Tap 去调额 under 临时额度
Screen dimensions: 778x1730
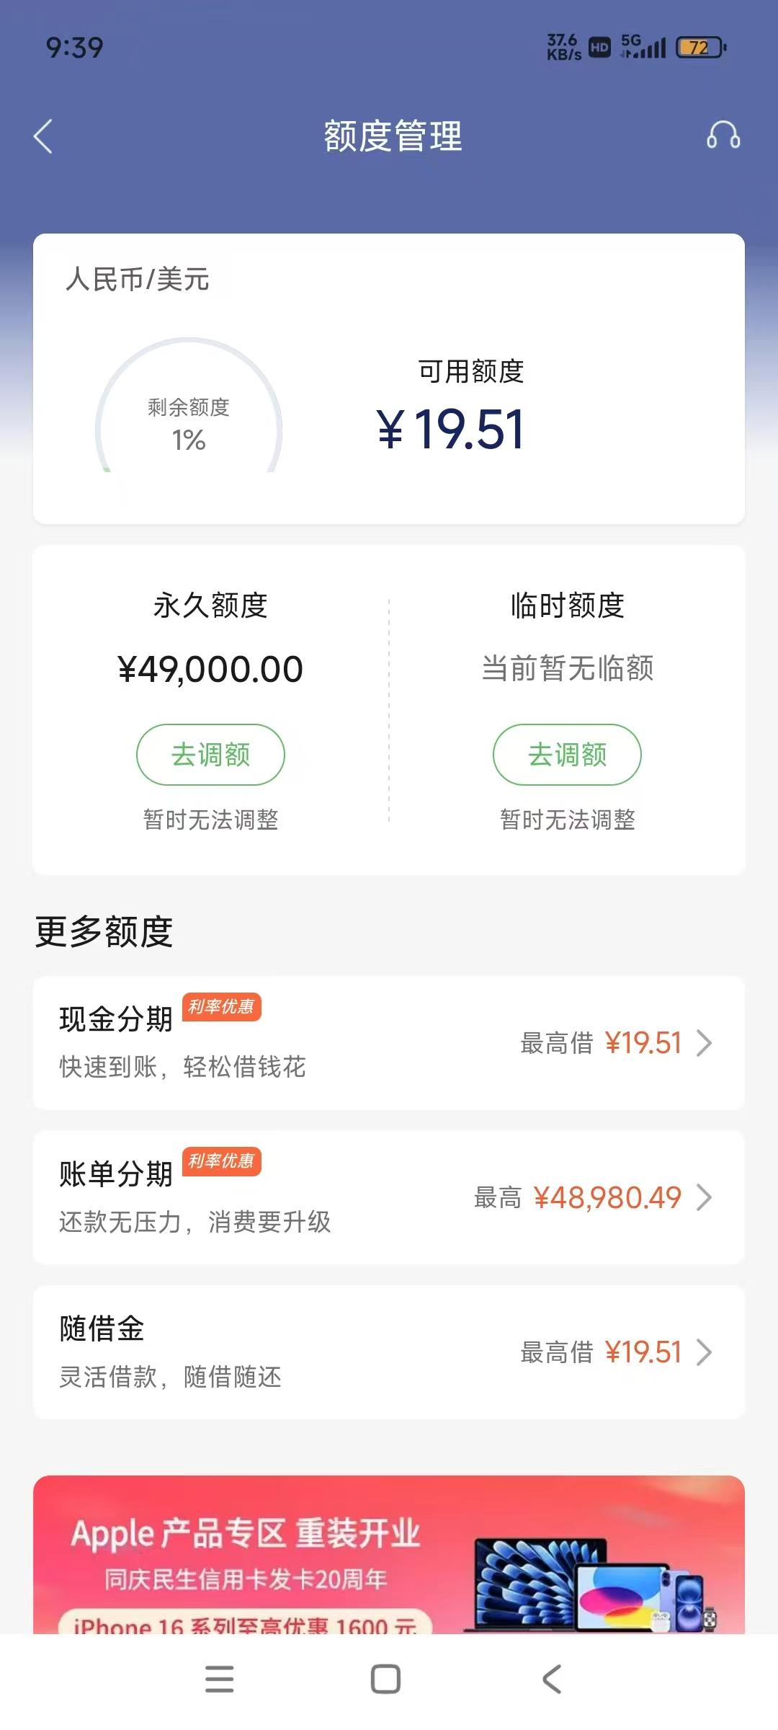567,755
